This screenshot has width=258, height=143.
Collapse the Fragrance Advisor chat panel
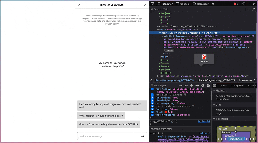[x=79, y=5]
